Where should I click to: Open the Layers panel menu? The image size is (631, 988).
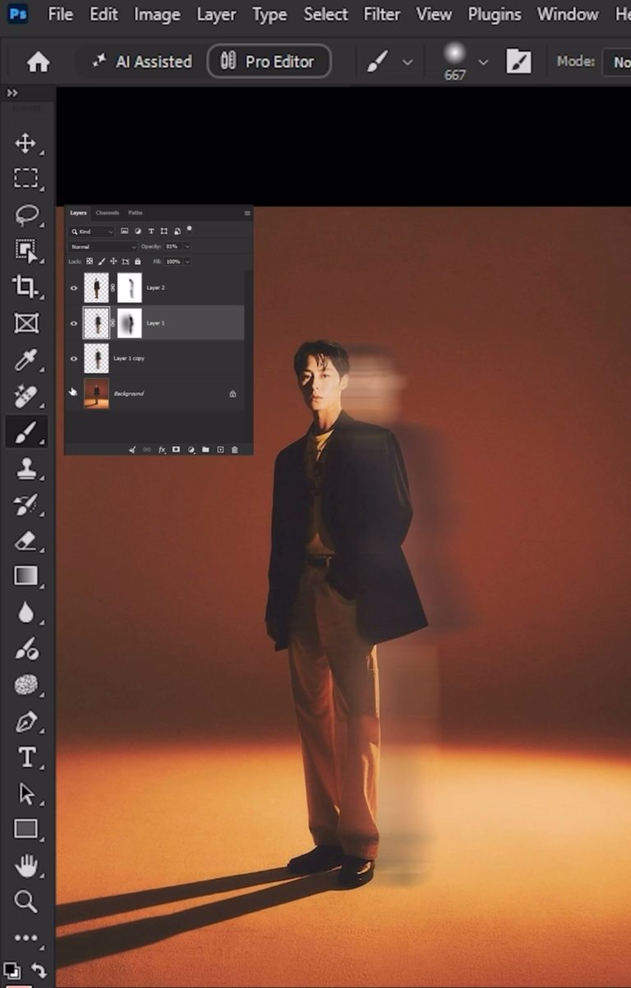coord(247,213)
